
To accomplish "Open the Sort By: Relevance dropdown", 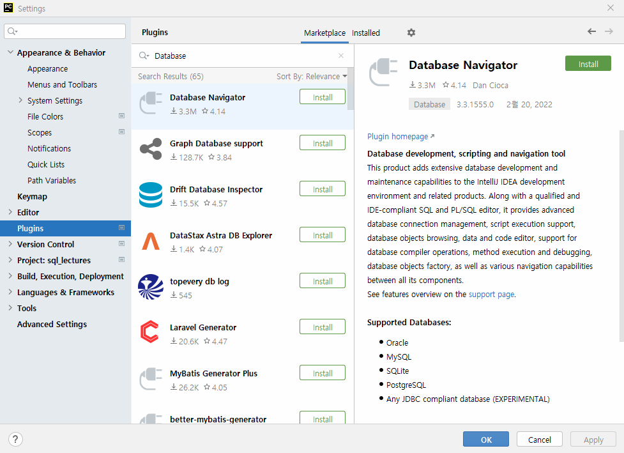I will [x=312, y=77].
